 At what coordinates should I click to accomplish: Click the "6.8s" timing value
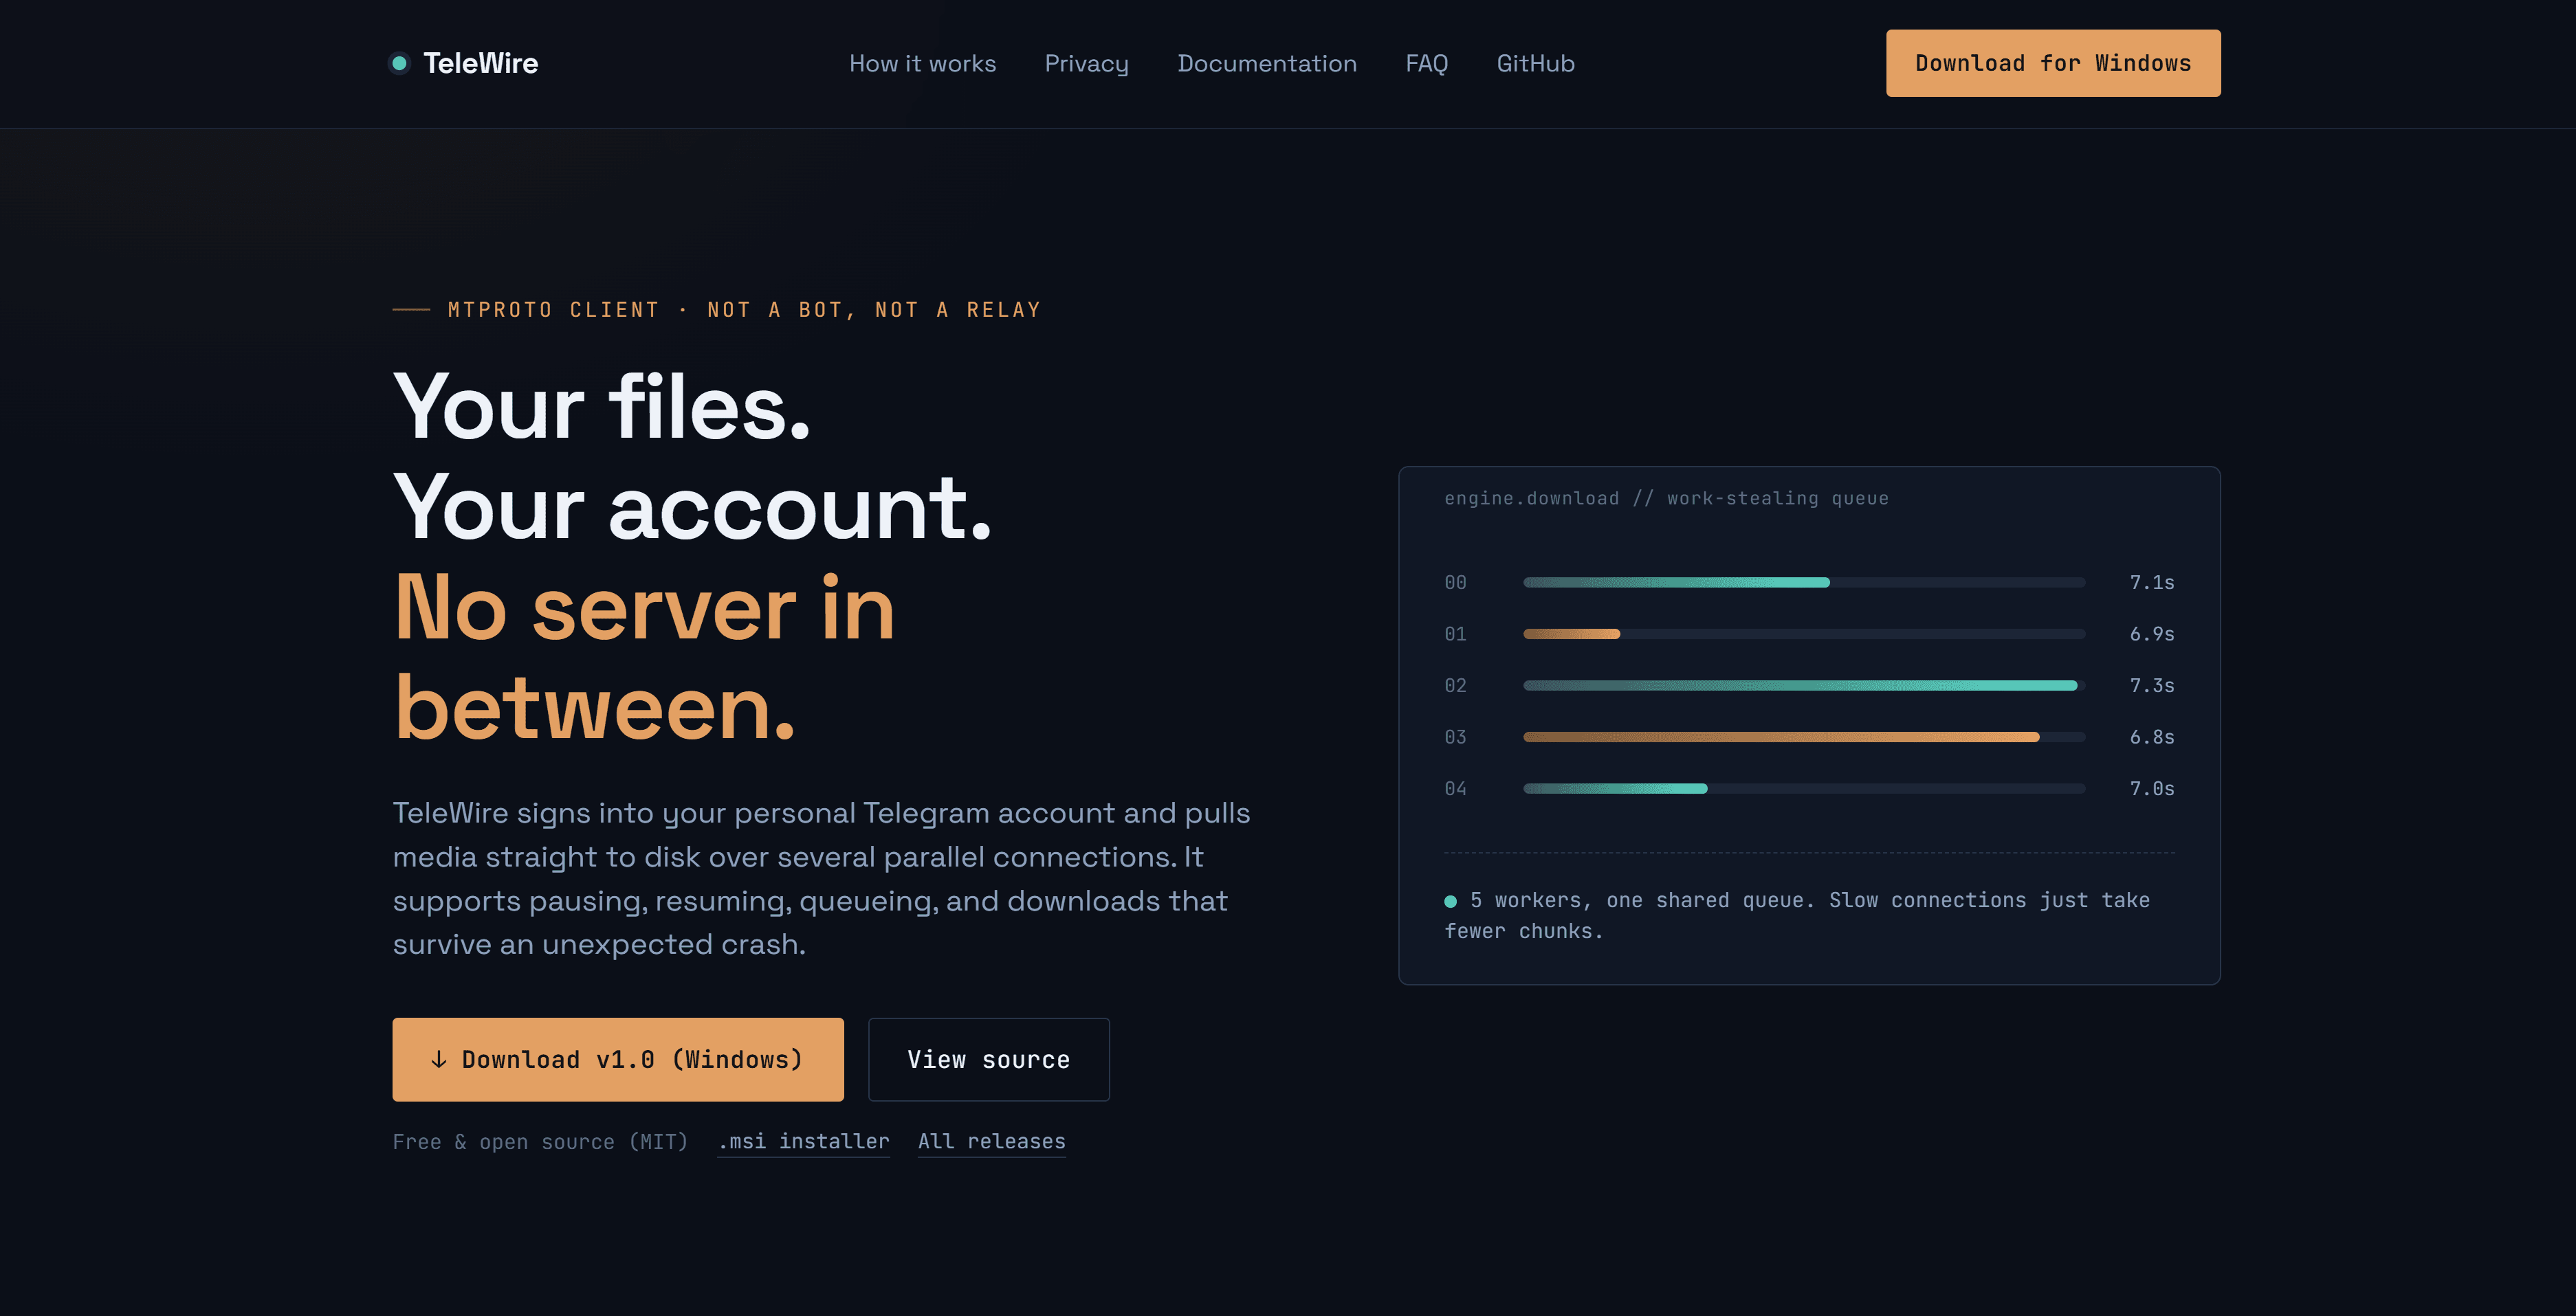coord(2152,737)
